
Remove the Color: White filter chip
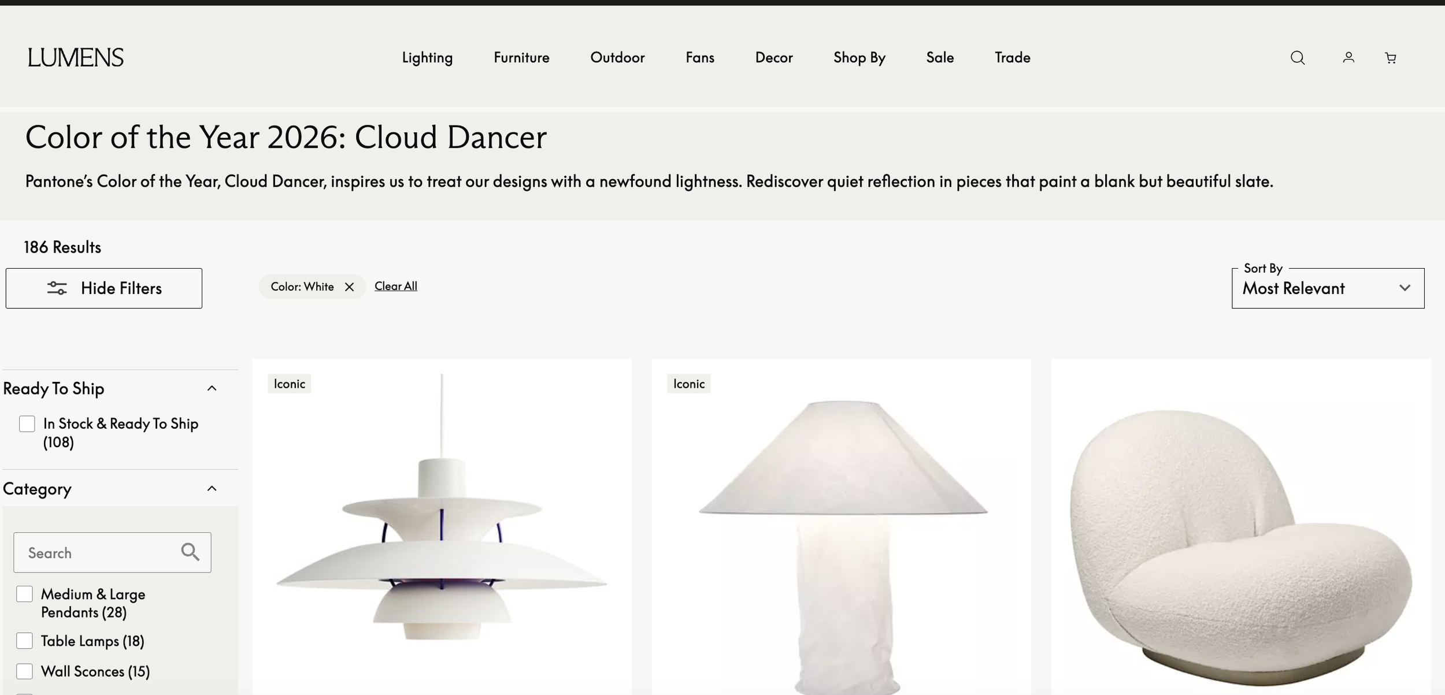coord(349,287)
